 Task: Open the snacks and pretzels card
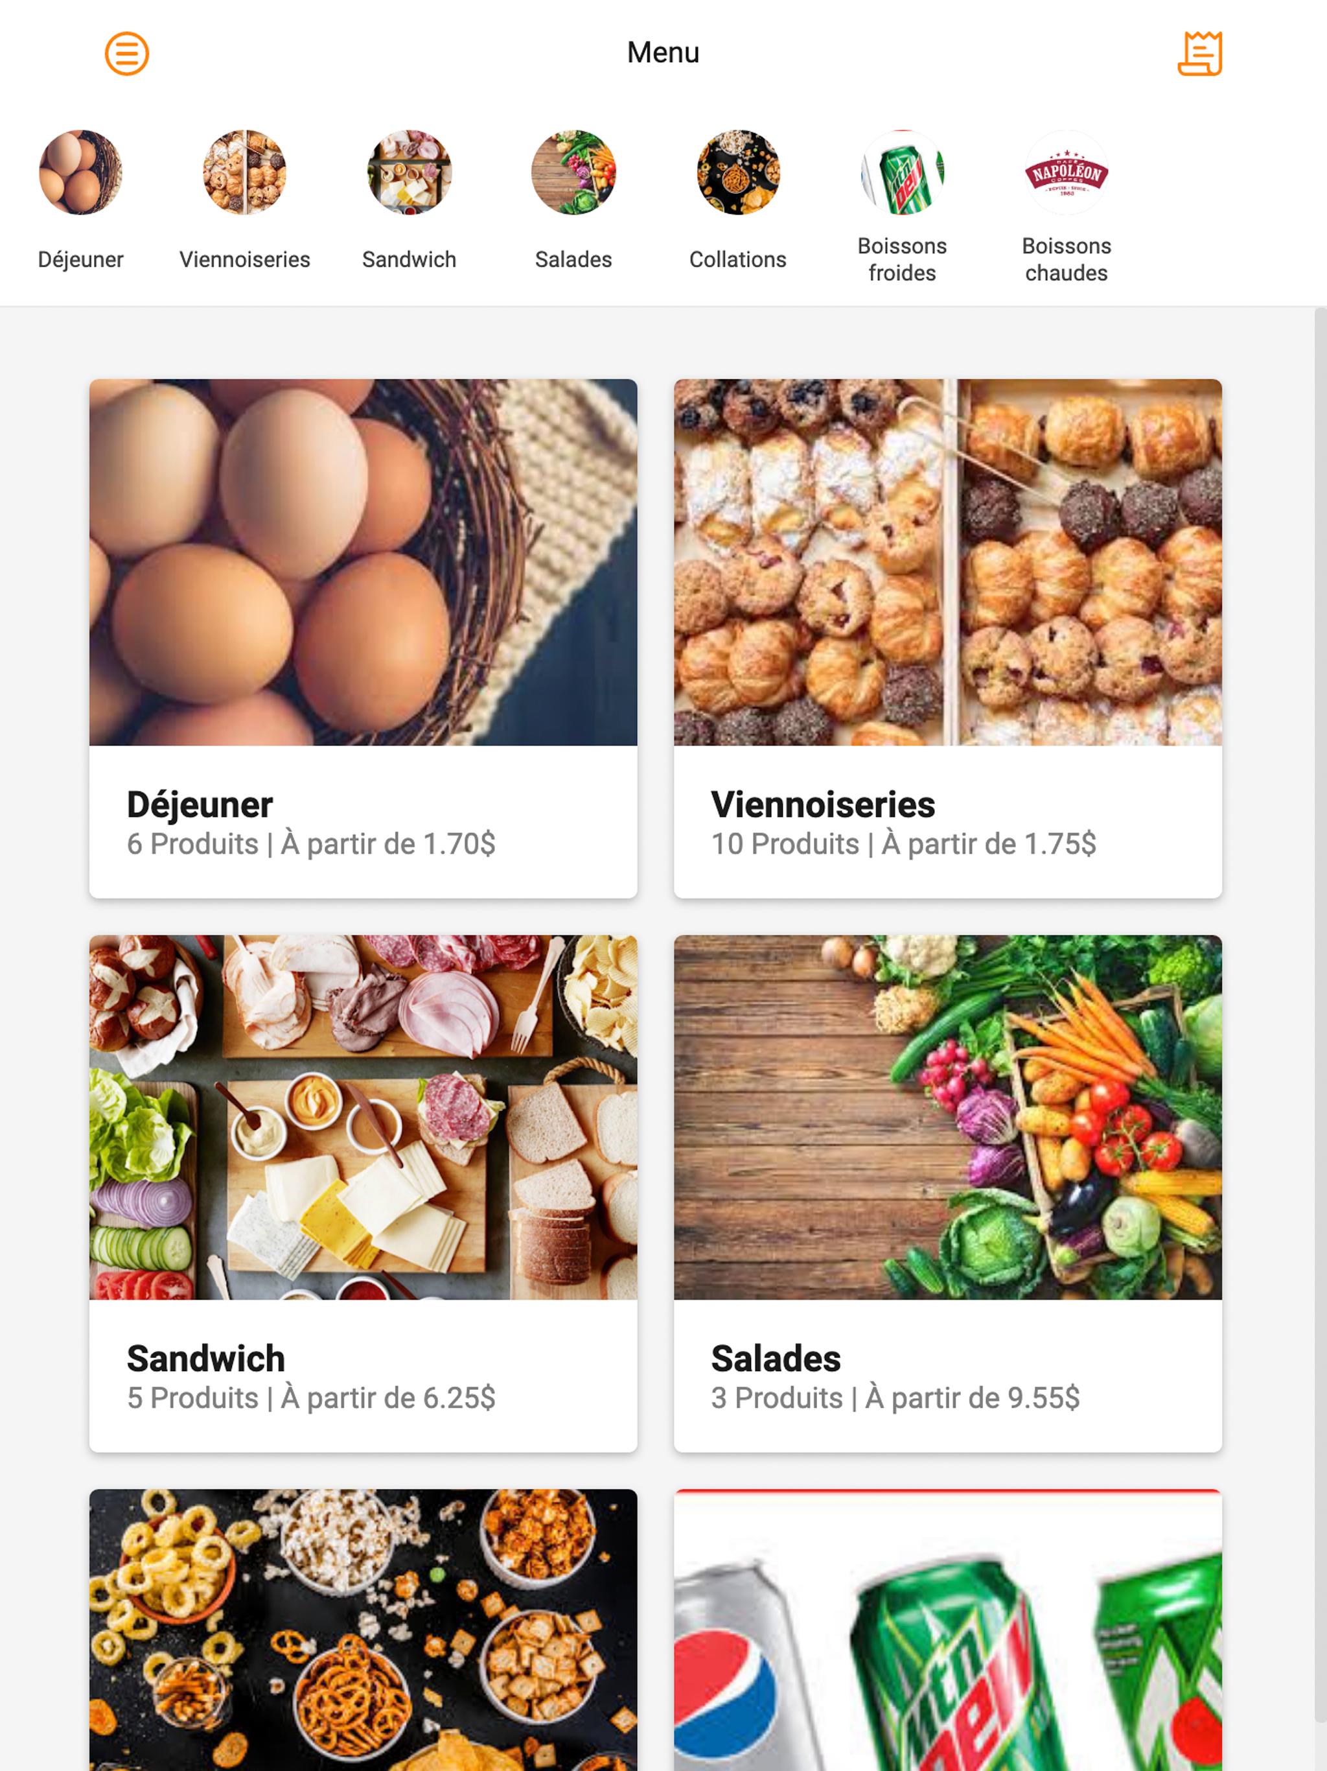pyautogui.click(x=363, y=1629)
